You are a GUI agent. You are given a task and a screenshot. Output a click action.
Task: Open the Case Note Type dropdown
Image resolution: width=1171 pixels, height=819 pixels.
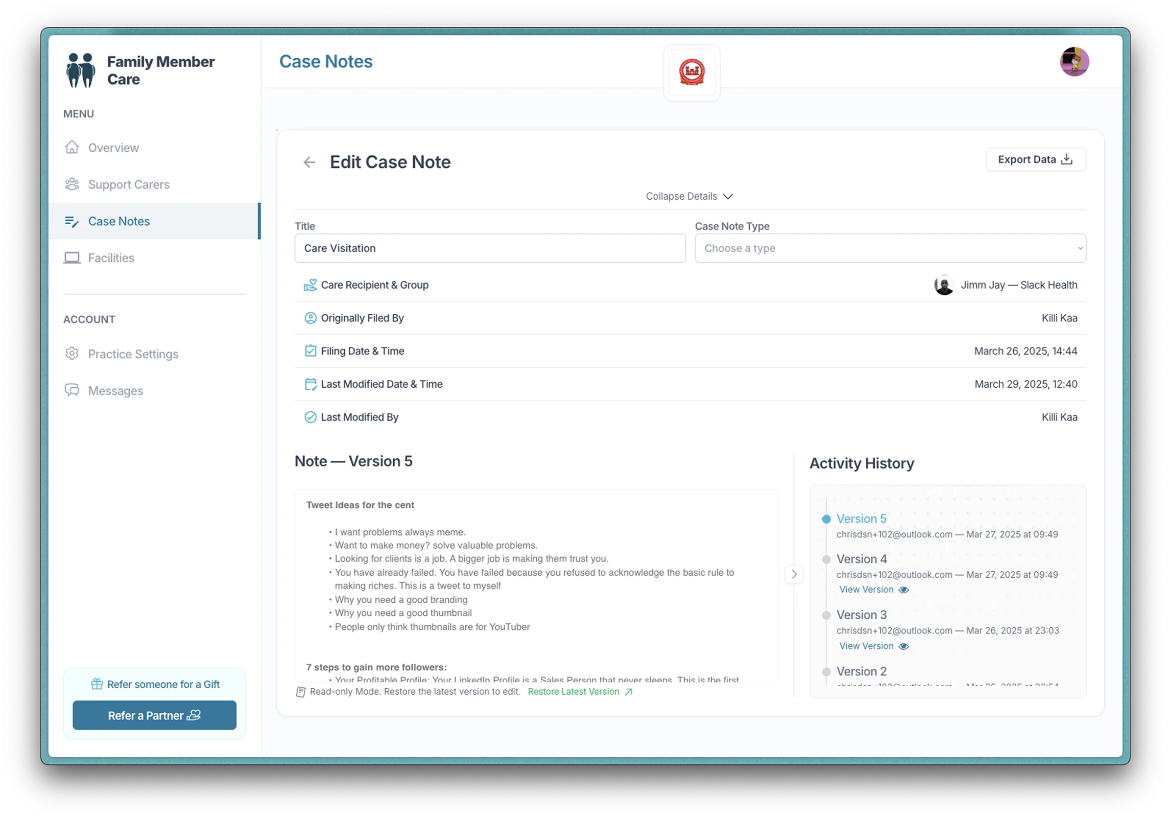(x=890, y=248)
